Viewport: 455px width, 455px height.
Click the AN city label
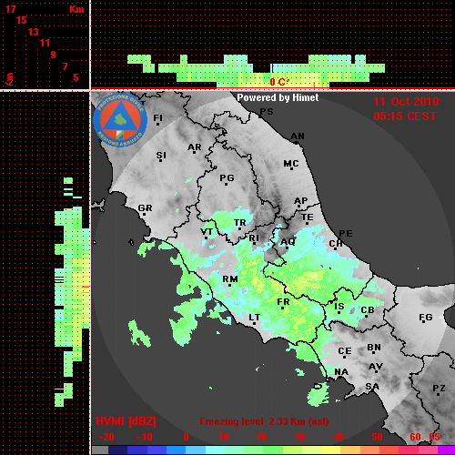click(298, 136)
